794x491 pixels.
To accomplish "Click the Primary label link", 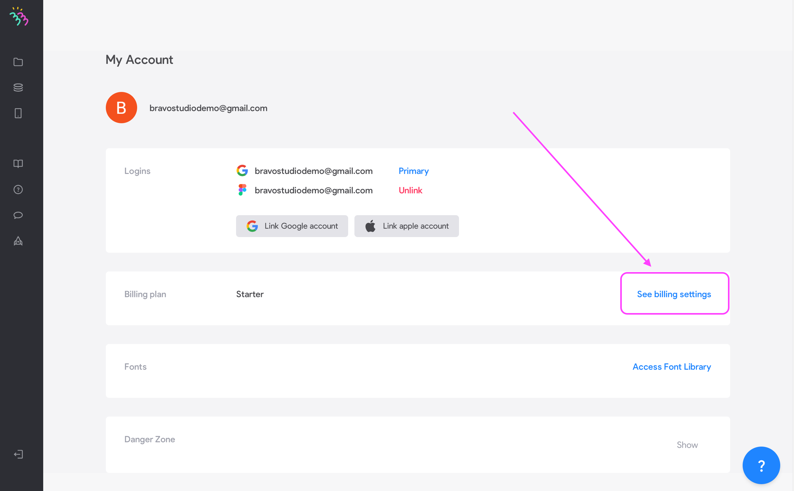I will (x=413, y=171).
